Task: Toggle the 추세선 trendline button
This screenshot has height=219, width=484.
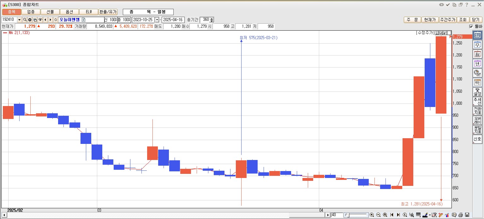Action: 477,101
